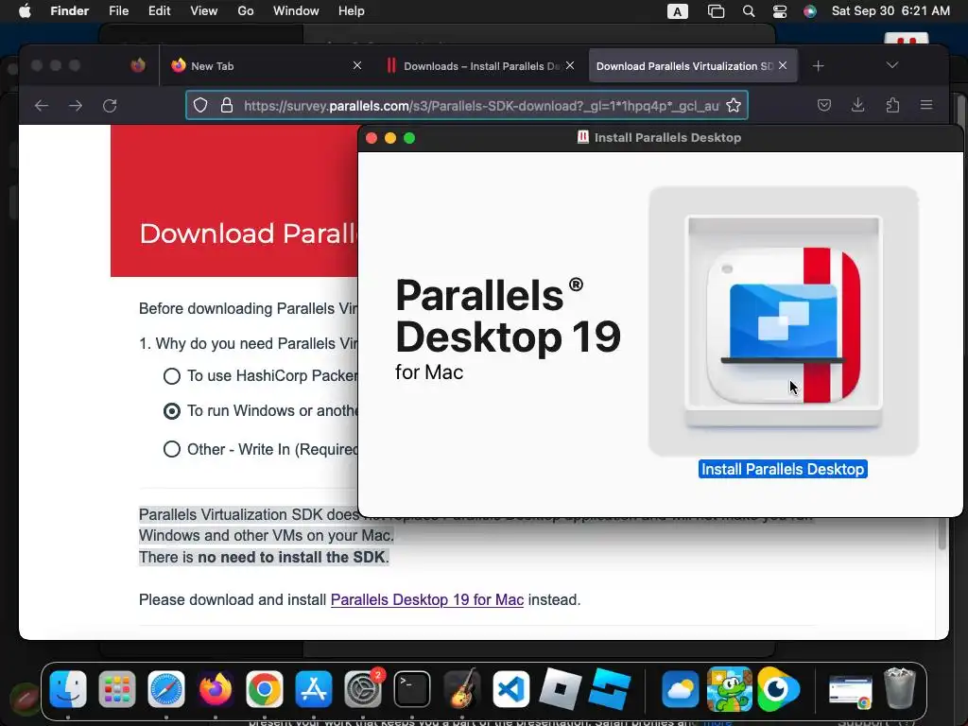Open the cloud weather app in Dock
Image resolution: width=968 pixels, height=726 pixels.
(x=680, y=688)
